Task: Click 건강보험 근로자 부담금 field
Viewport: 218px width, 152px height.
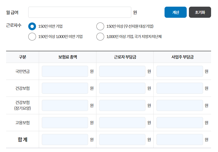Action: coord(122,88)
